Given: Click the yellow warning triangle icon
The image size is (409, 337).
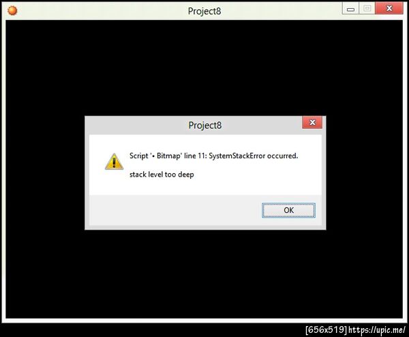Looking at the screenshot, I should [114, 162].
